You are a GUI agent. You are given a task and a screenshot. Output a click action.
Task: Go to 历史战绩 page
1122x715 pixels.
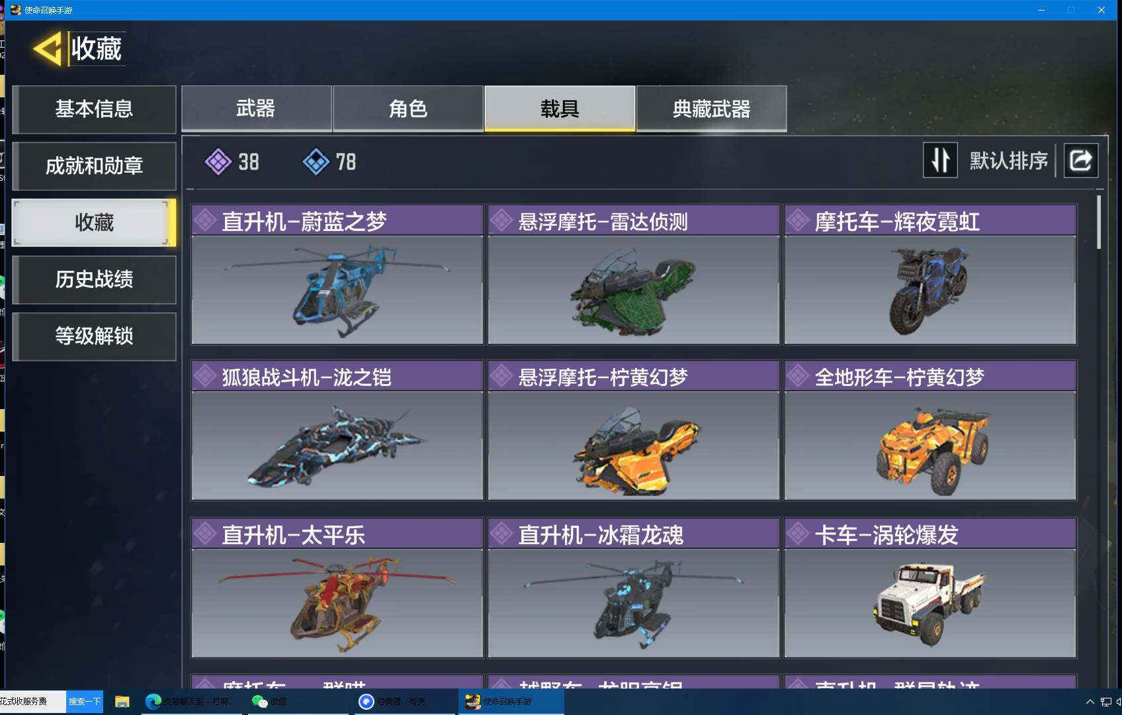(94, 279)
